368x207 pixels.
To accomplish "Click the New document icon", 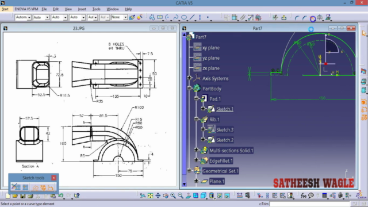I will 7,195.
